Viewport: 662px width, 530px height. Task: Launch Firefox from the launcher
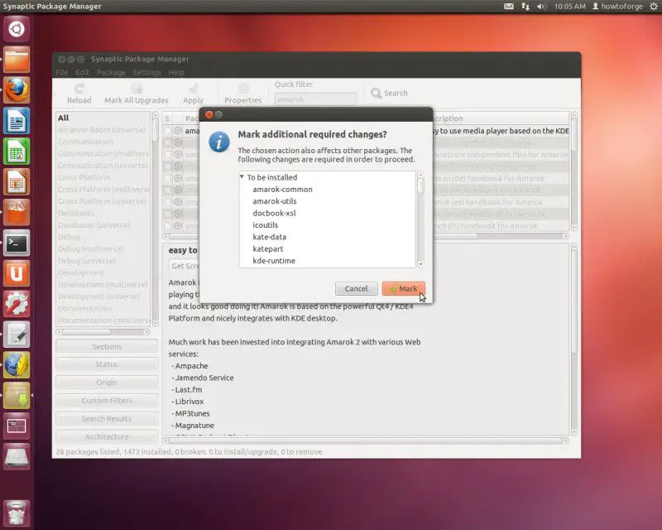tap(17, 90)
